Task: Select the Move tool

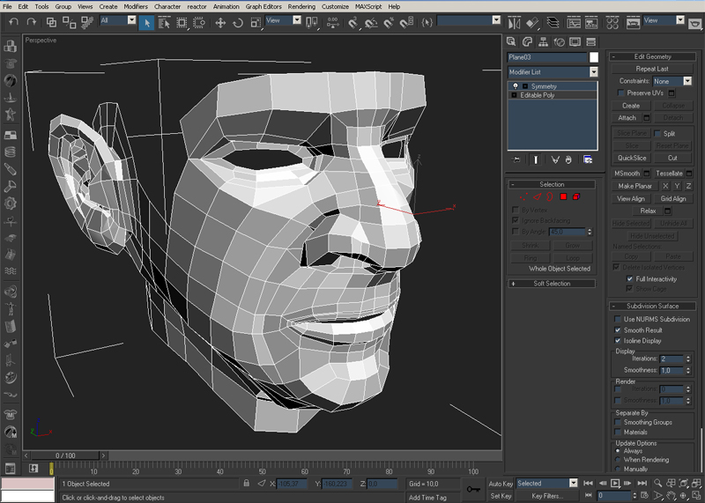Action: 220,23
